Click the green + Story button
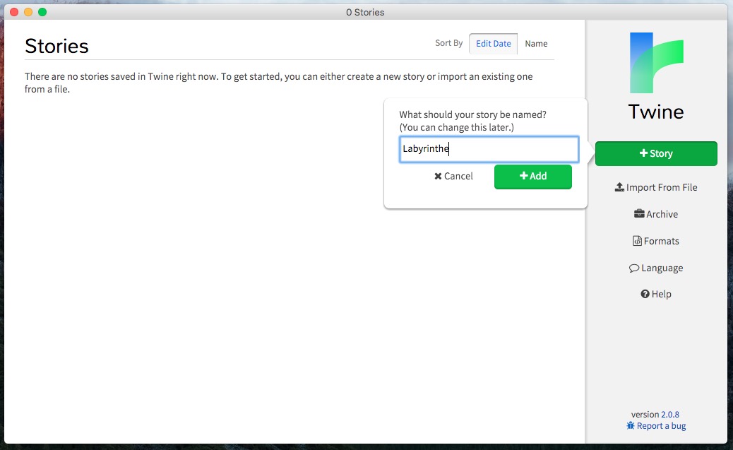Image resolution: width=733 pixels, height=450 pixels. coord(656,153)
